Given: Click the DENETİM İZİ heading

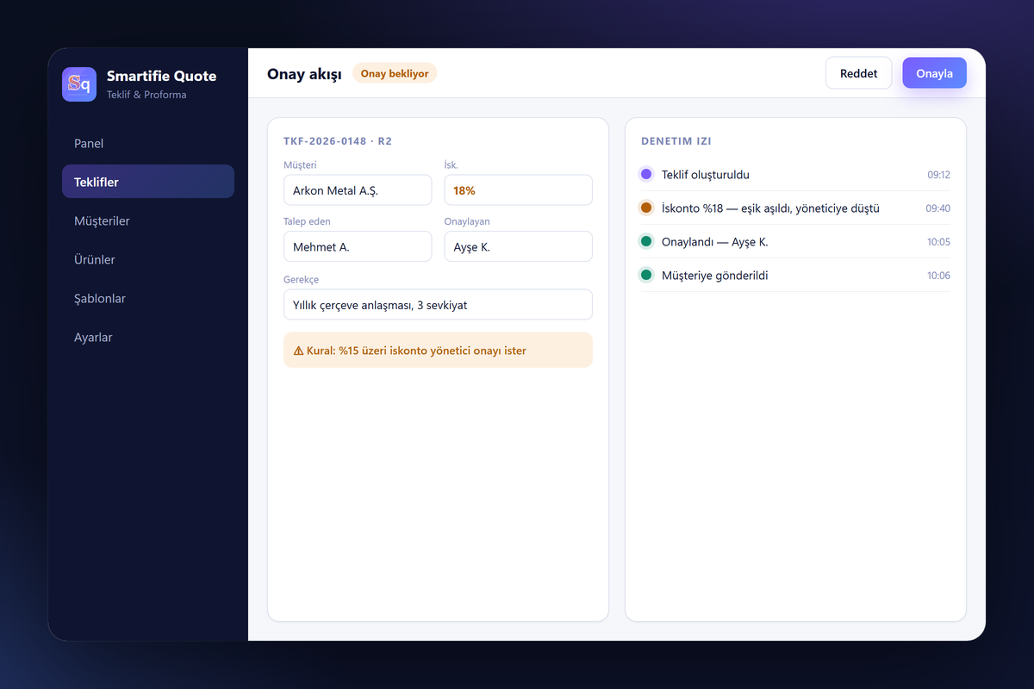Looking at the screenshot, I should pos(676,140).
